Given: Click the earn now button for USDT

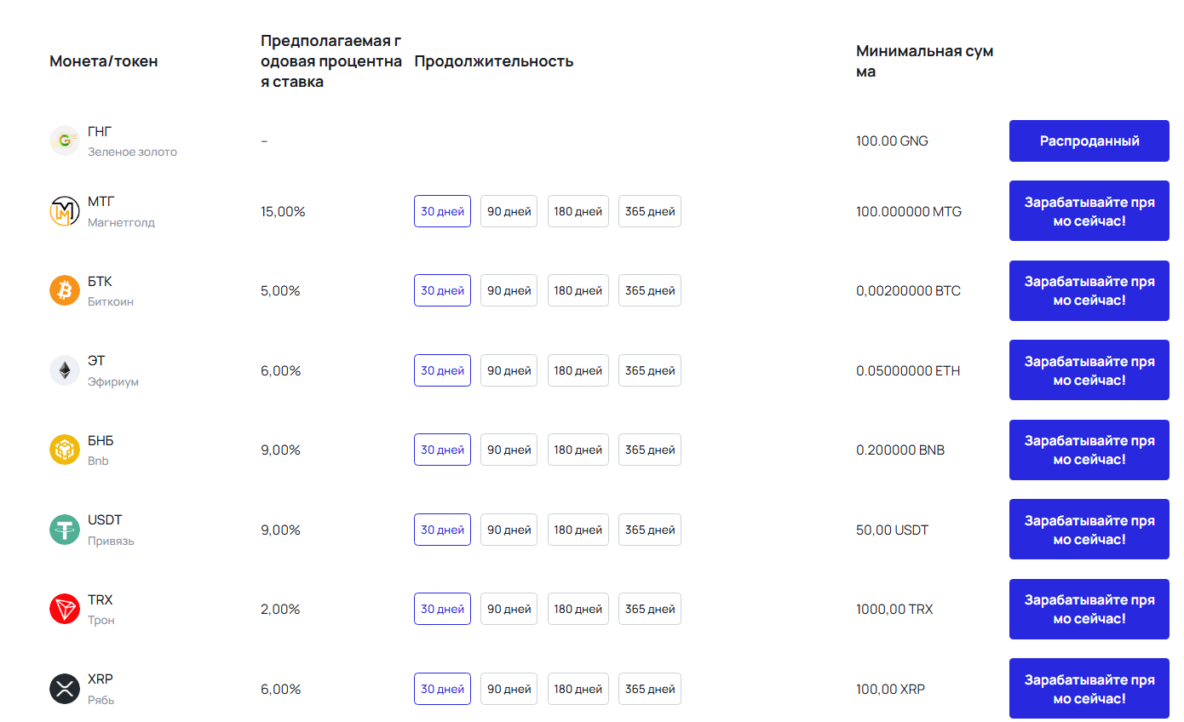Looking at the screenshot, I should pos(1089,530).
